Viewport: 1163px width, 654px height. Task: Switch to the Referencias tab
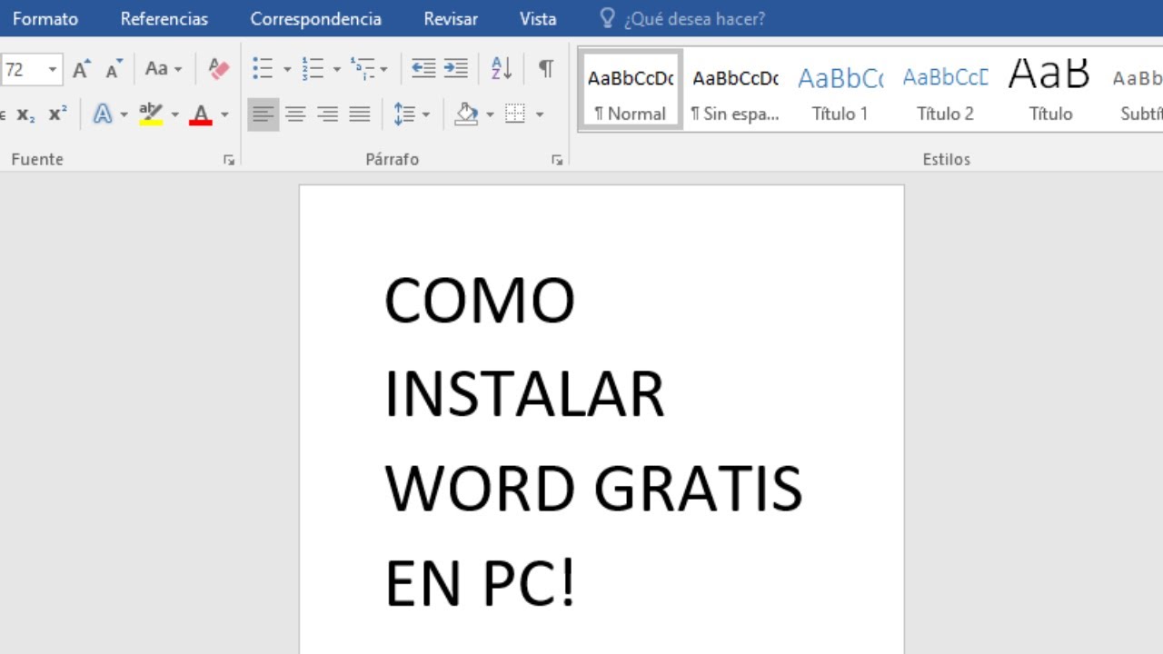tap(164, 18)
